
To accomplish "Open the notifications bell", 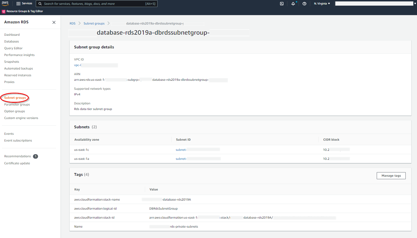I will tap(293, 4).
